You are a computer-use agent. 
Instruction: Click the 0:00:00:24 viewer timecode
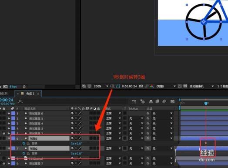coord(129,86)
